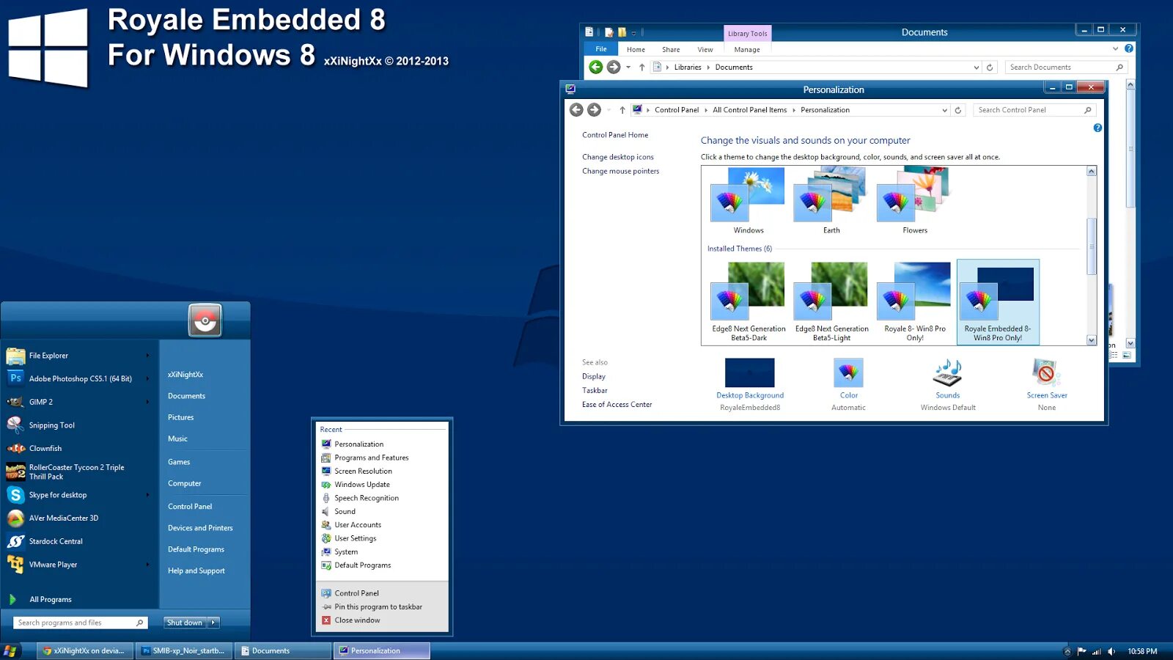1173x660 pixels.
Task: Open Personalization help
Action: click(1097, 128)
